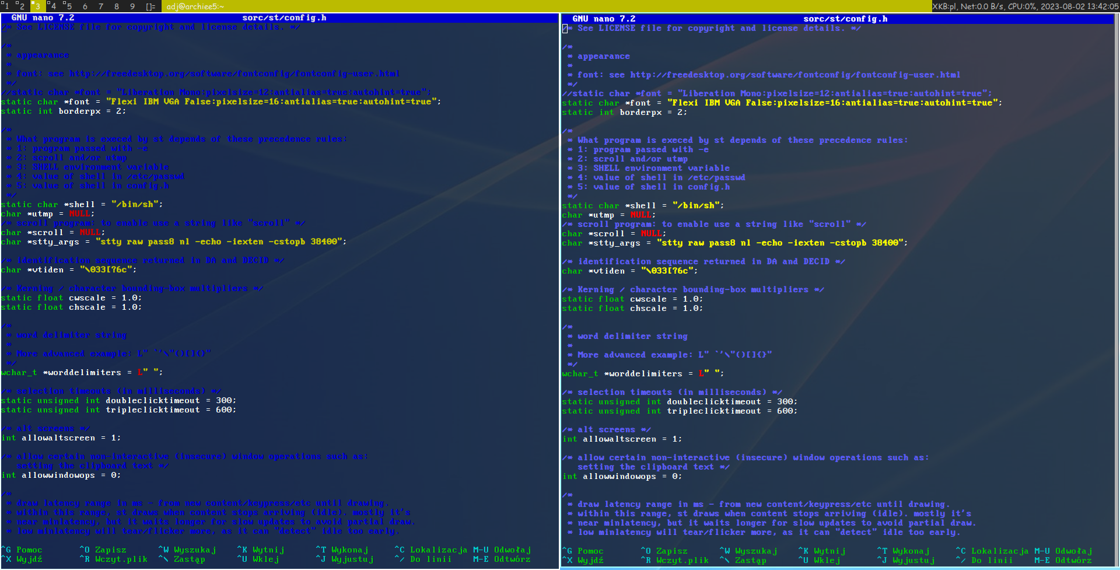Click ^G Pomoc help shortcut in left nano

tap(22, 550)
